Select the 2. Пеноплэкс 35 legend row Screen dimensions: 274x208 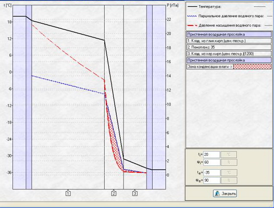229,47
